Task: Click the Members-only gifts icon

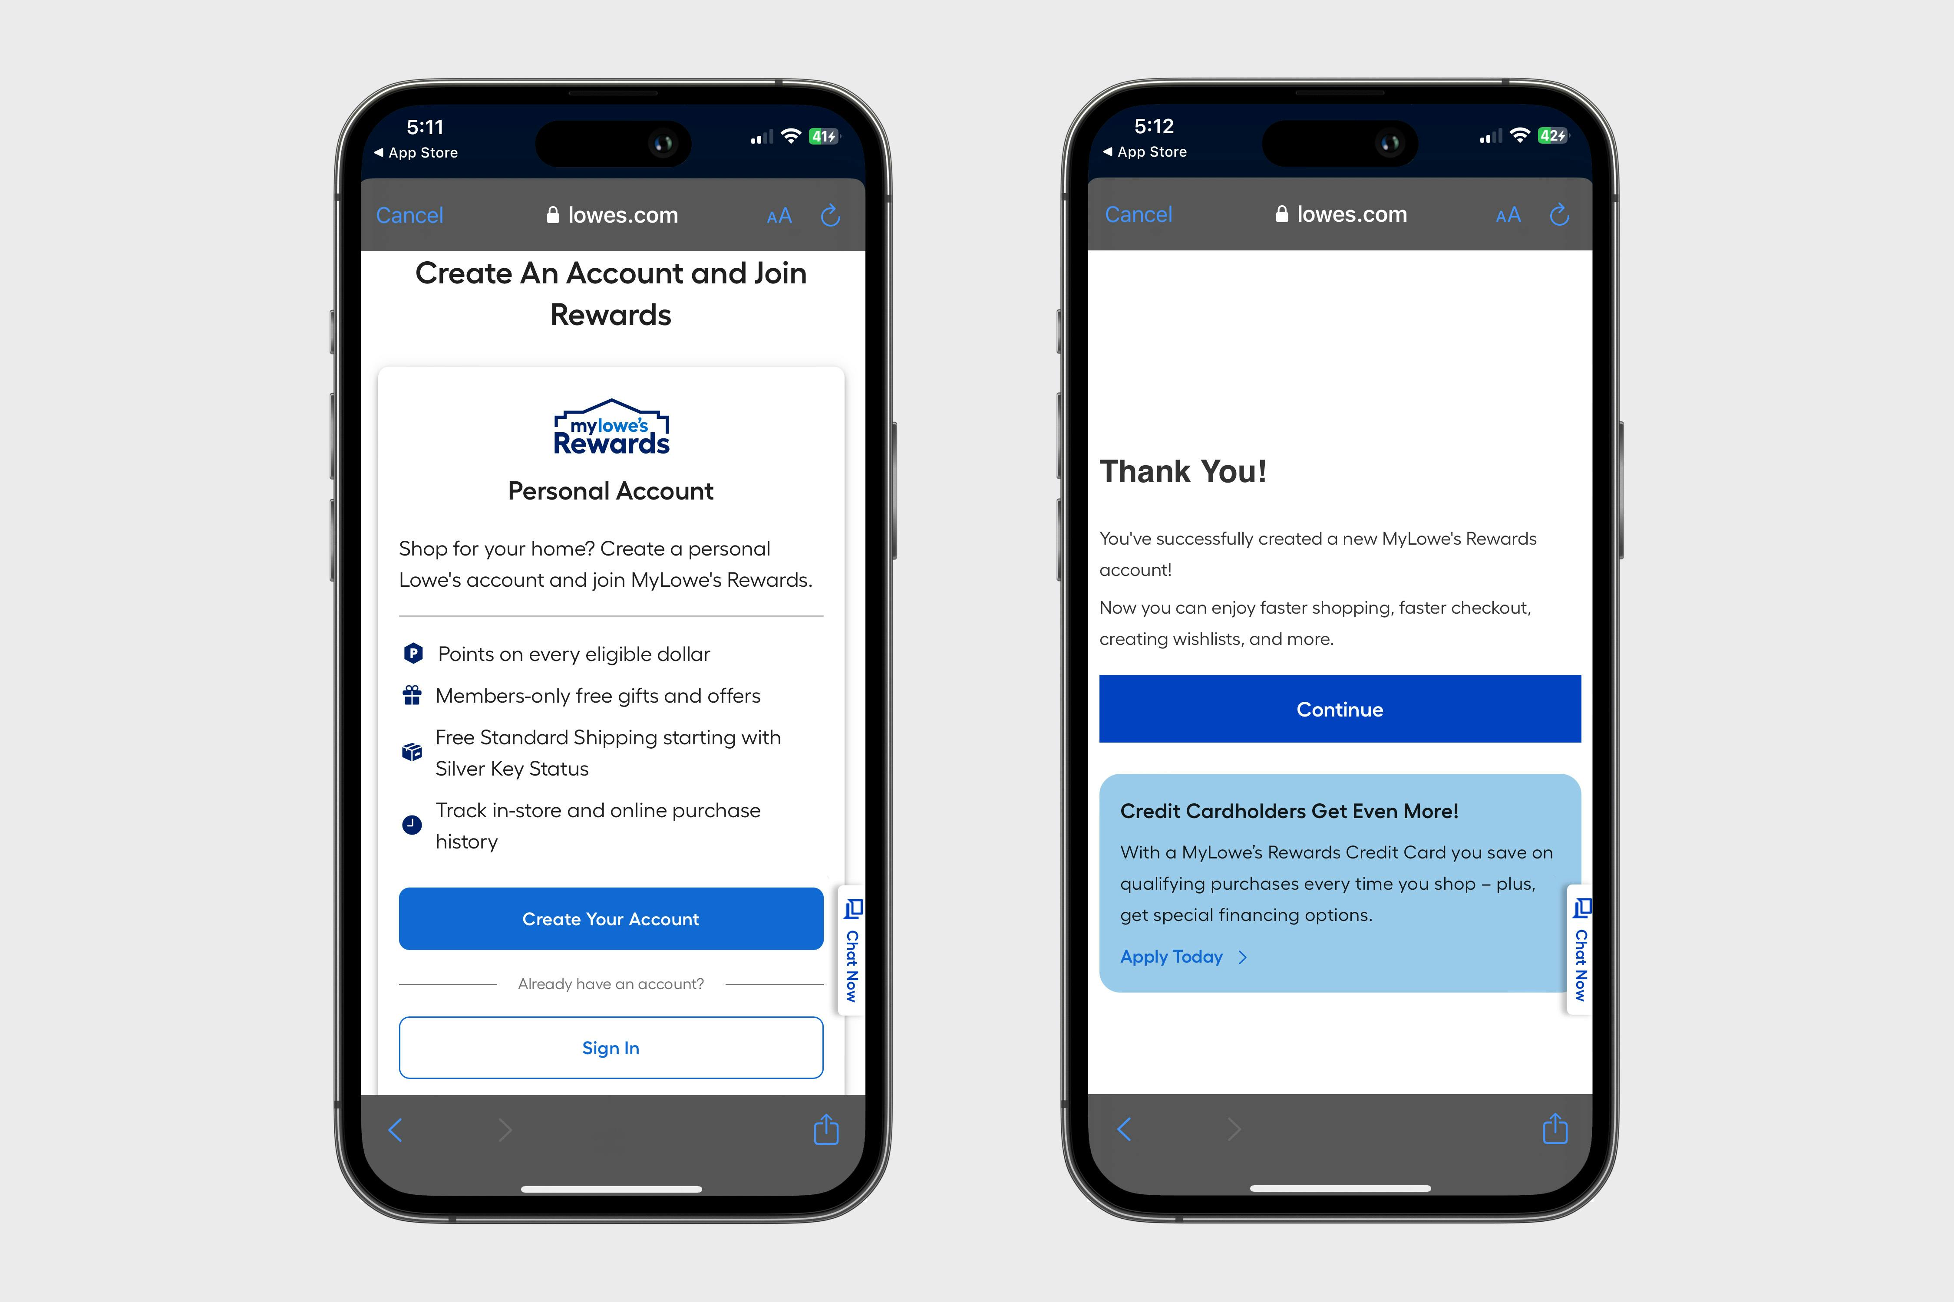Action: tap(412, 694)
